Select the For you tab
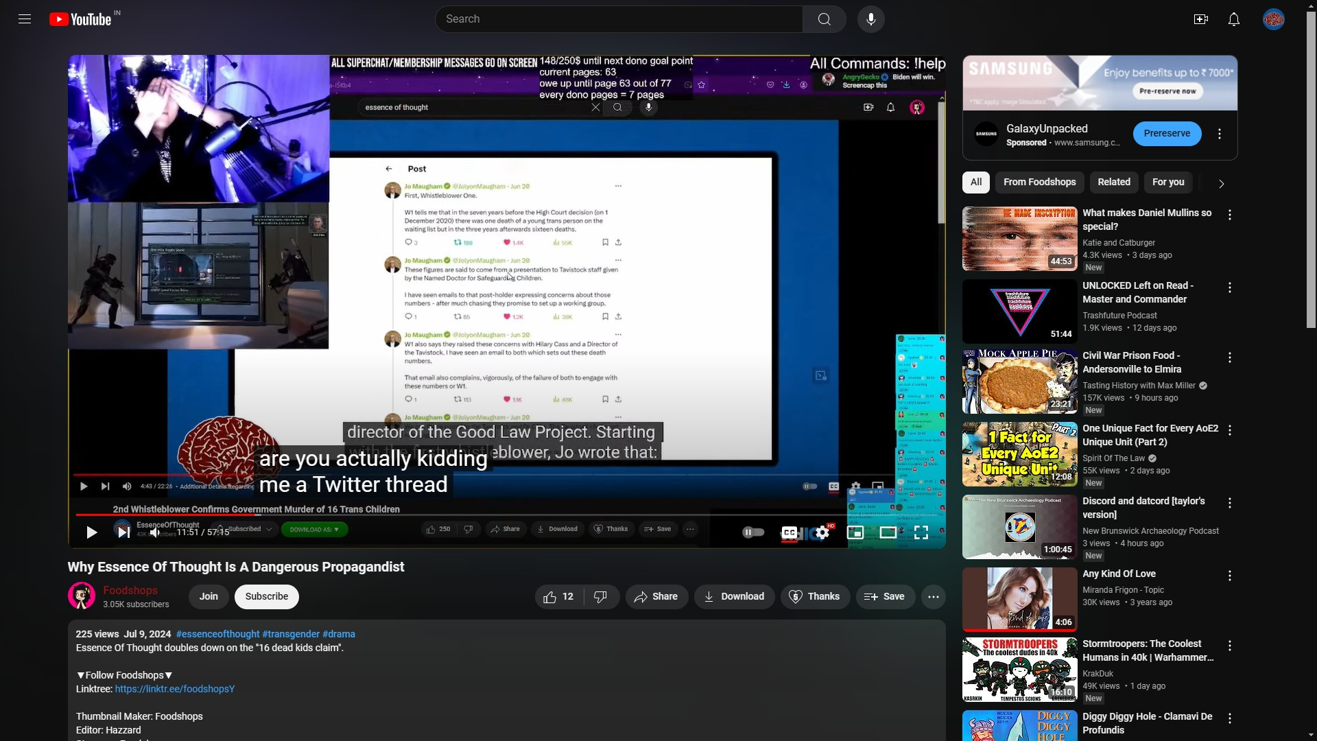Image resolution: width=1317 pixels, height=741 pixels. click(x=1169, y=181)
